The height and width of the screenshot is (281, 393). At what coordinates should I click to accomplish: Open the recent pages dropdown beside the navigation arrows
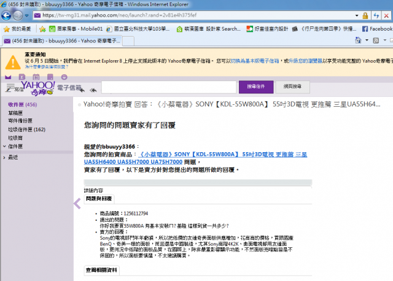click(x=27, y=15)
